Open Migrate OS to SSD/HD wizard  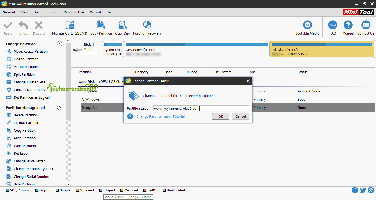tap(70, 28)
